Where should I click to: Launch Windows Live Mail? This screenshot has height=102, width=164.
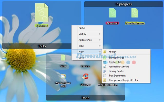63,76
